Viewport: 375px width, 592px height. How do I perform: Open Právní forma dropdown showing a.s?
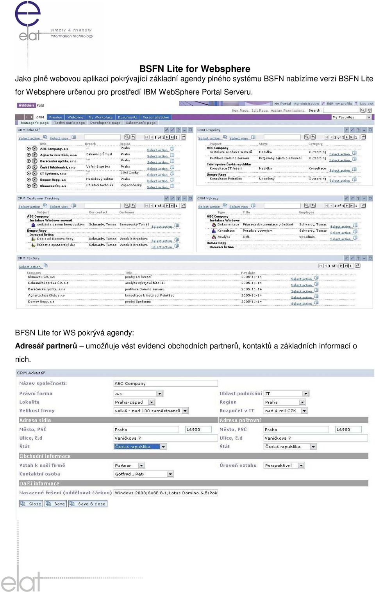(x=160, y=393)
